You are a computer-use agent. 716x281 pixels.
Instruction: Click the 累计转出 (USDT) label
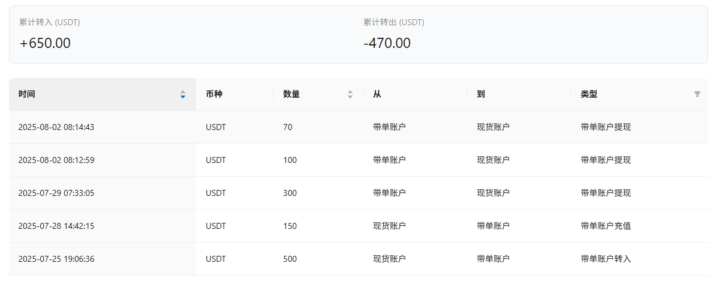click(394, 22)
